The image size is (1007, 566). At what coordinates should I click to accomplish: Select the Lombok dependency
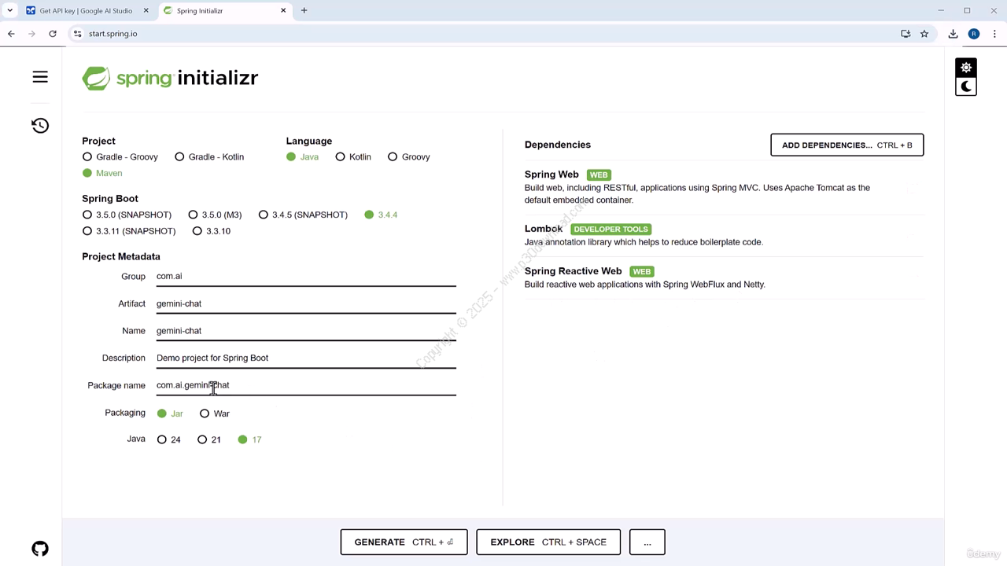pyautogui.click(x=724, y=235)
